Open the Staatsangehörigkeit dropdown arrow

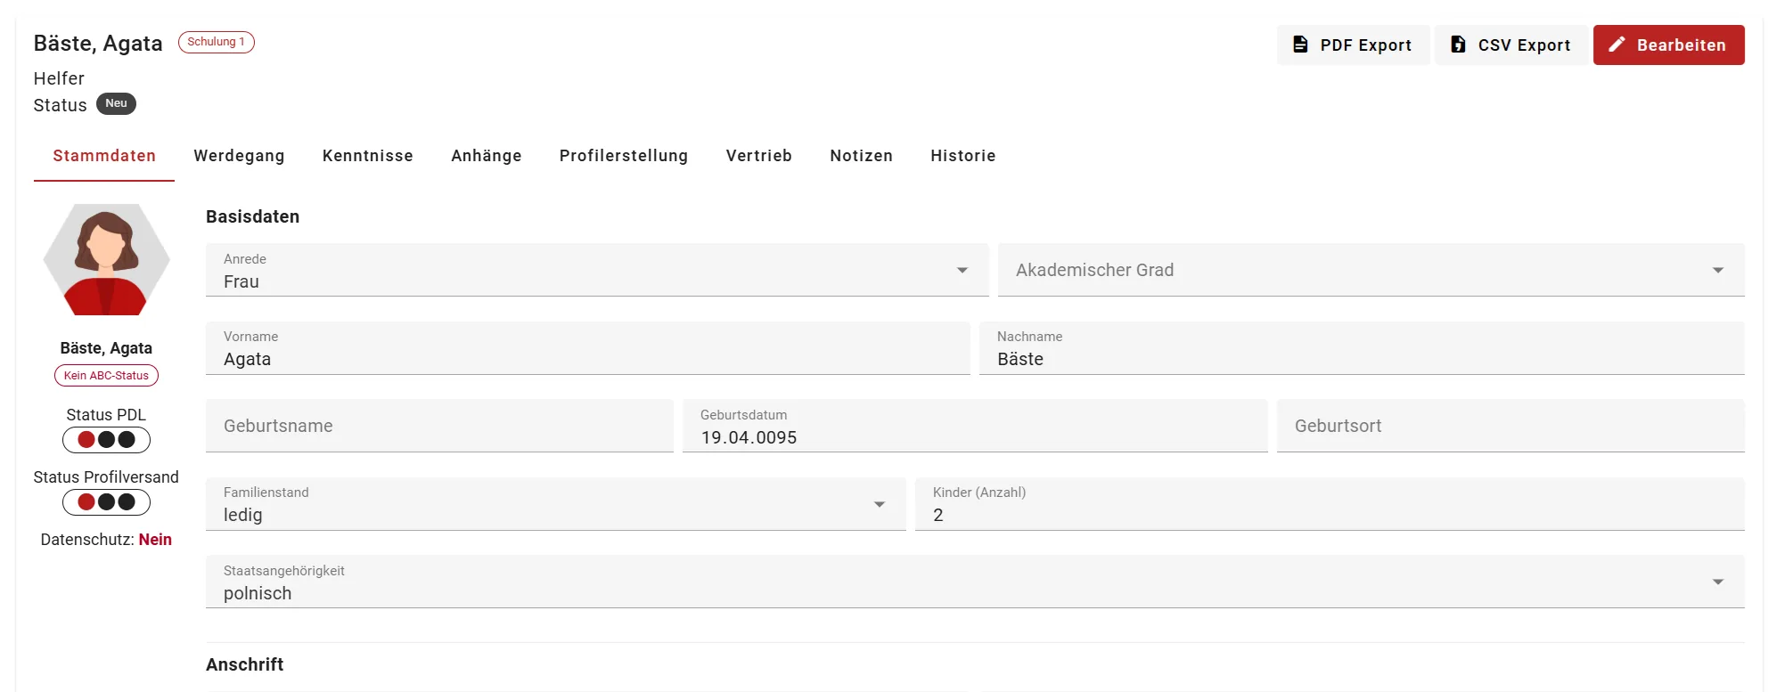pos(1718,582)
